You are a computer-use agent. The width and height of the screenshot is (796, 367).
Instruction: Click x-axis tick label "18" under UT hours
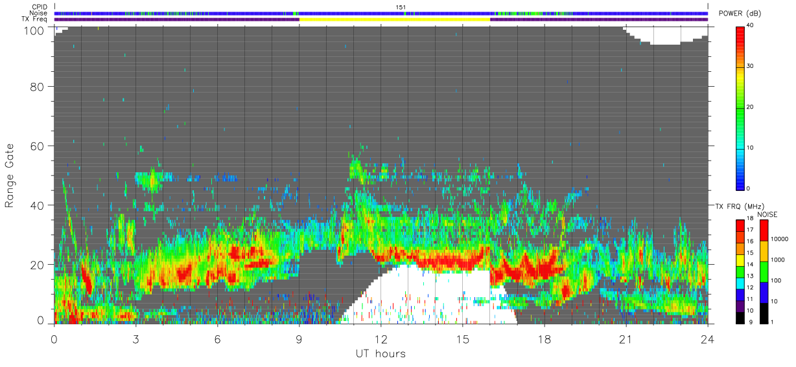[x=544, y=339]
